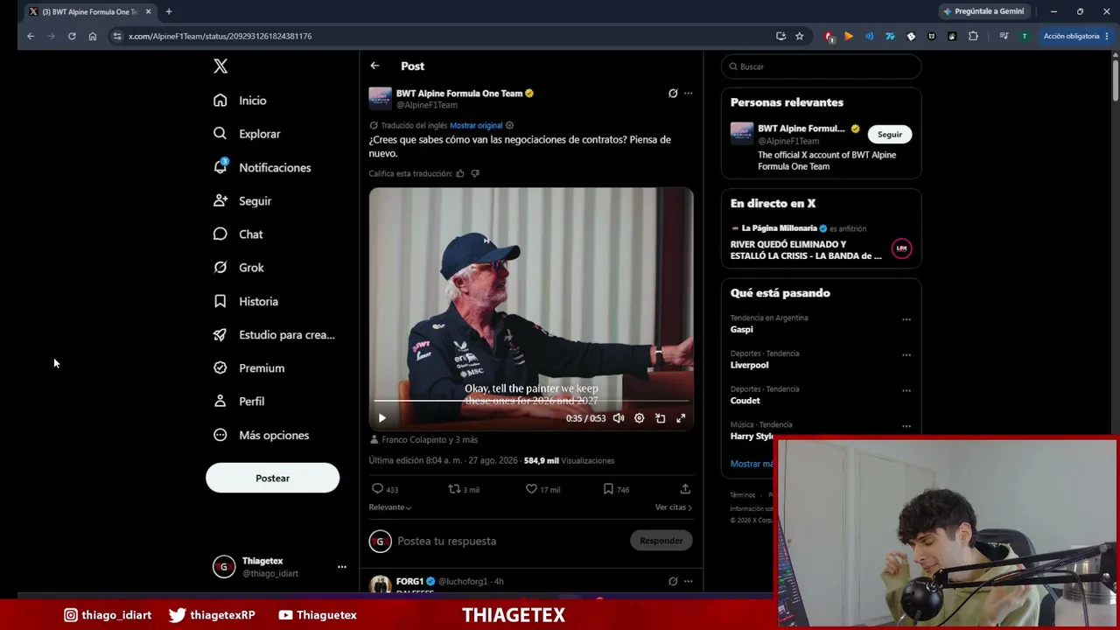The image size is (1120, 630).
Task: Open the Relevante sort dropdown
Action: pyautogui.click(x=390, y=507)
